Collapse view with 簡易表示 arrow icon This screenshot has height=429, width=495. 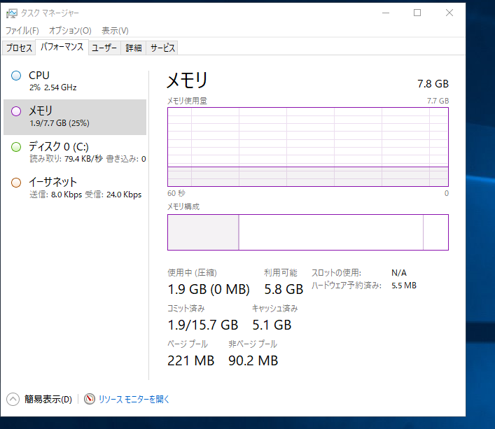pos(13,399)
